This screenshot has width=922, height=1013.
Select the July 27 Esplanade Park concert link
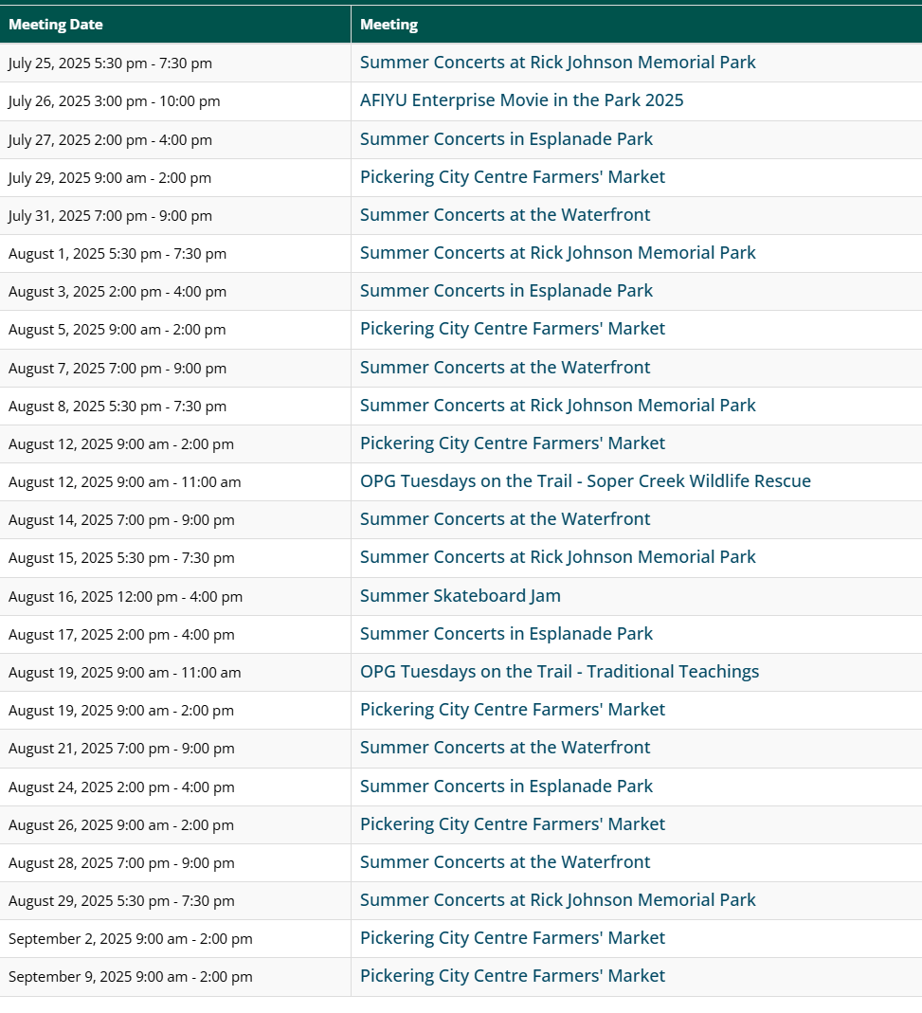point(506,139)
